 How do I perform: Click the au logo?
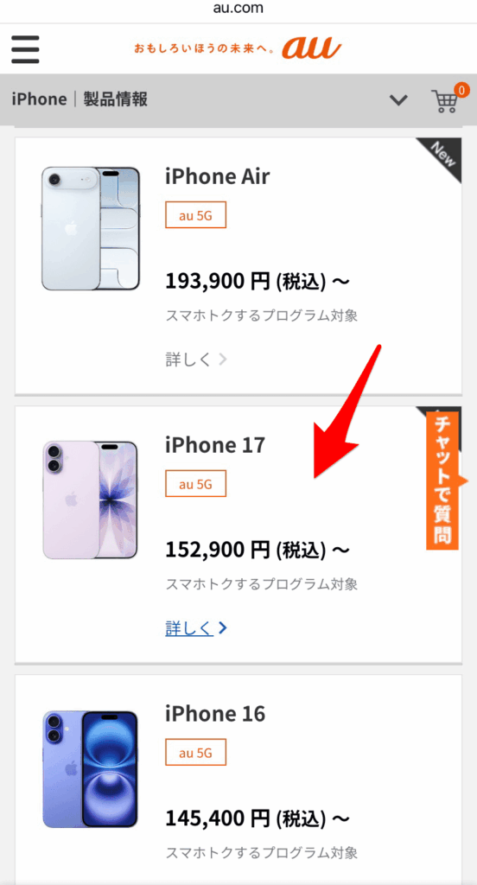(312, 48)
